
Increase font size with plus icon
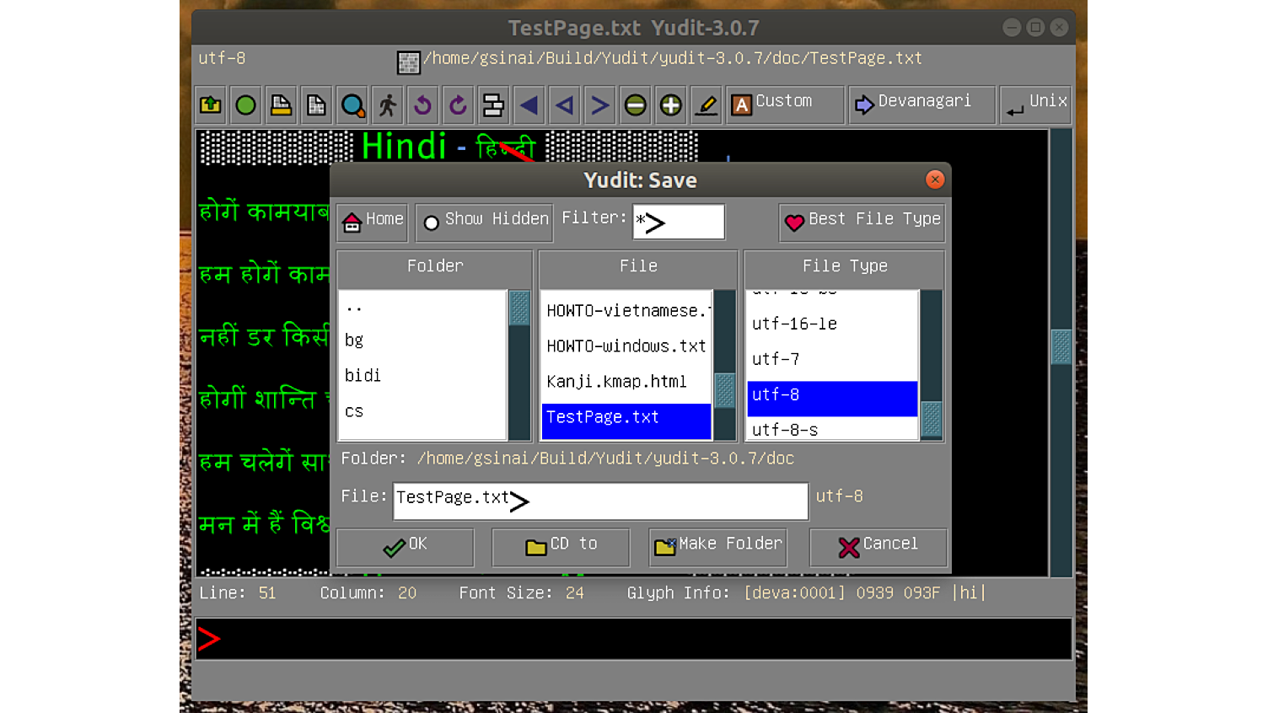[671, 105]
